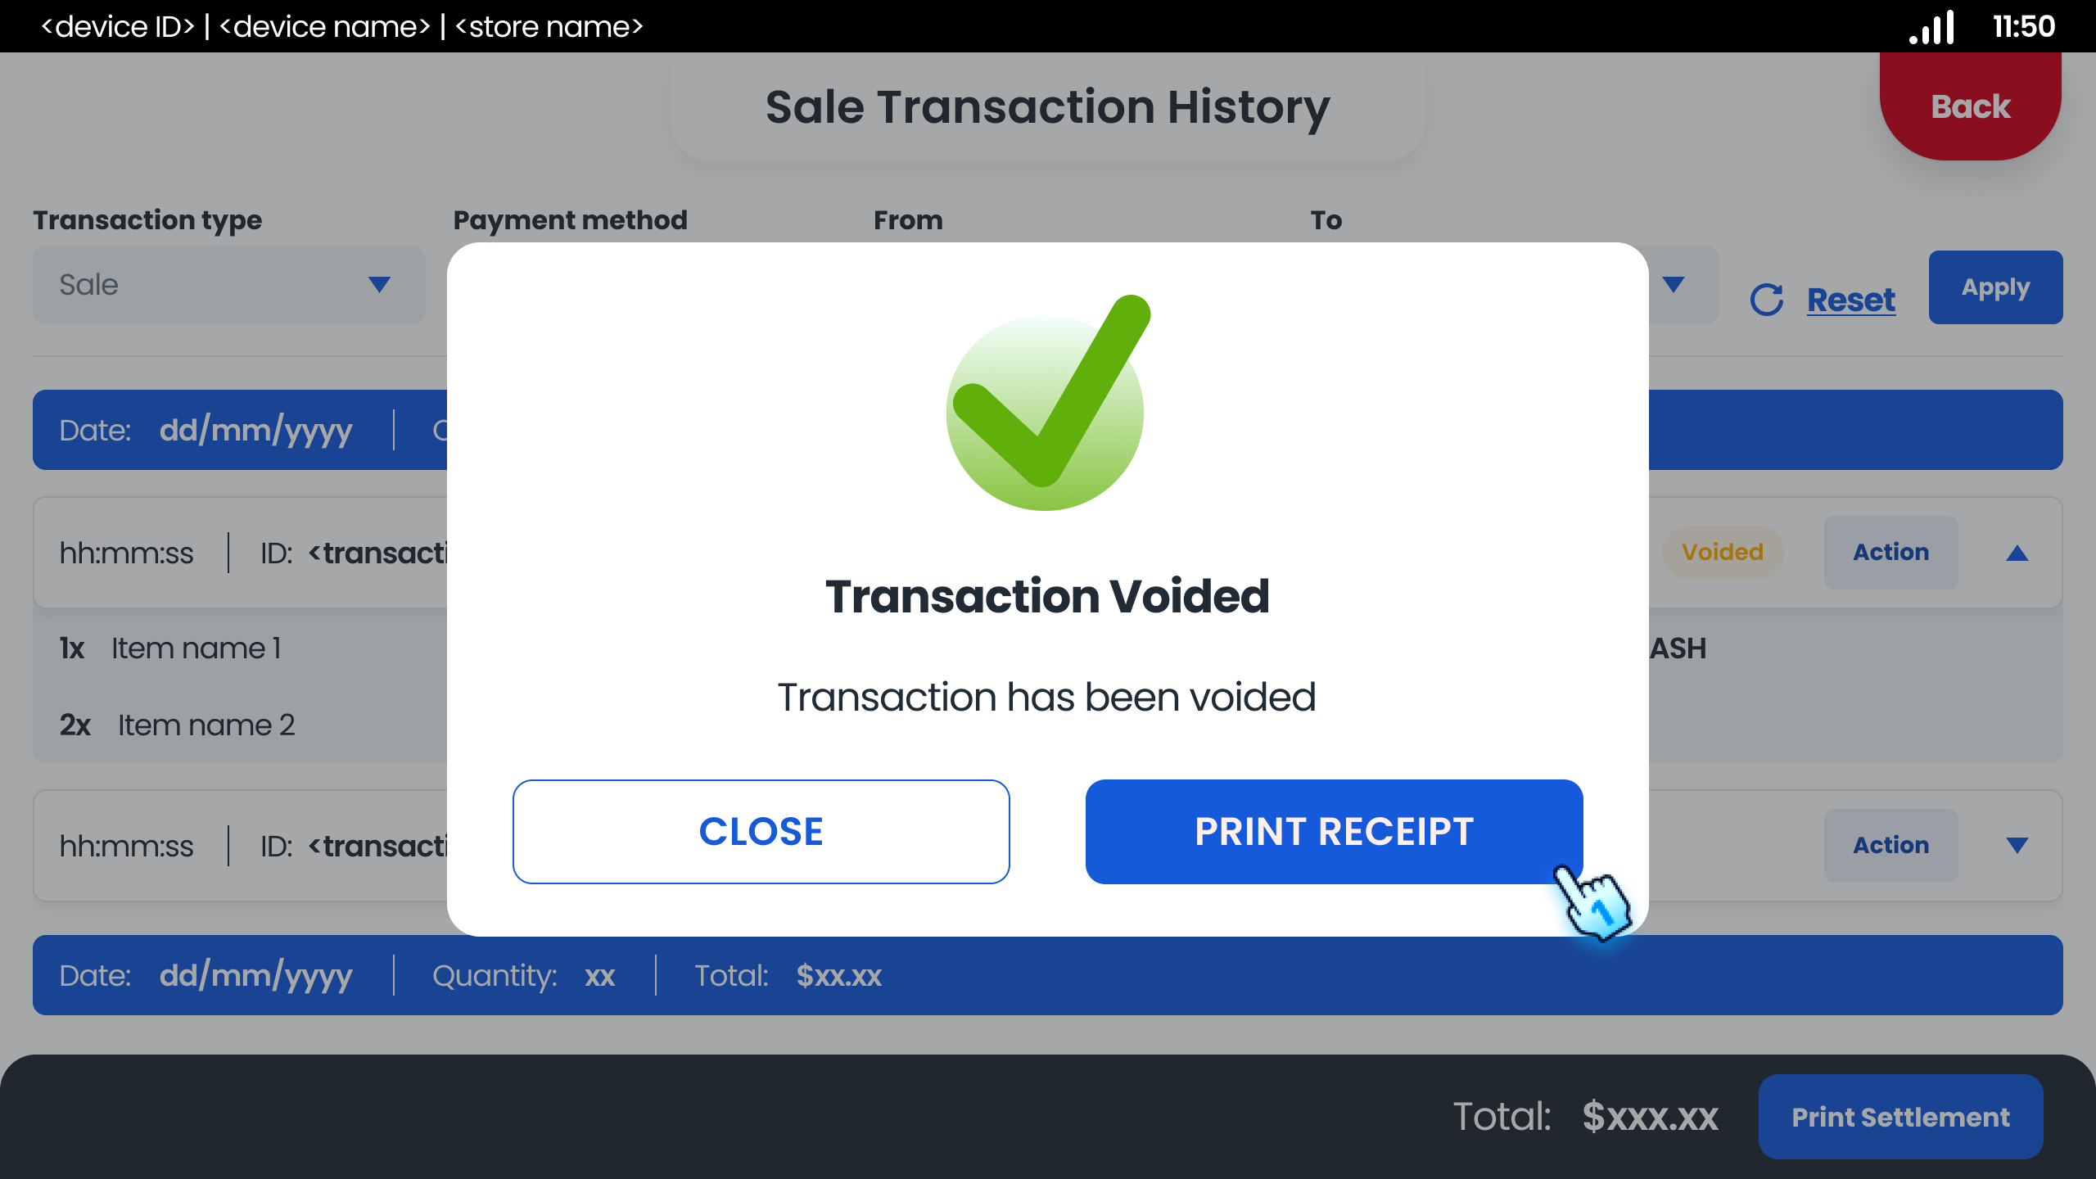Close the Transaction Voided dialog
The image size is (2096, 1179).
tap(761, 831)
